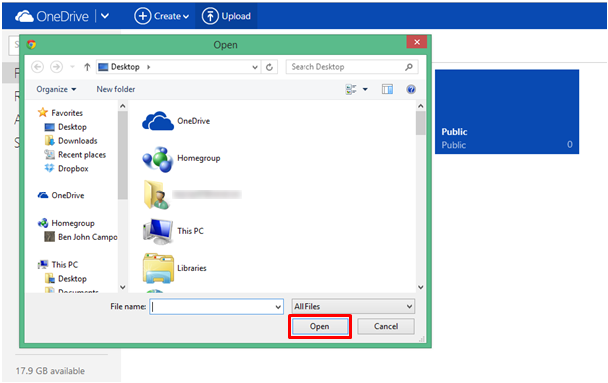
Task: Click file list scroll down arrow
Action: [421, 287]
